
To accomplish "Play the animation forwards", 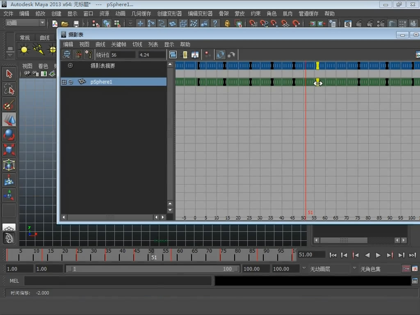I will click(378, 255).
